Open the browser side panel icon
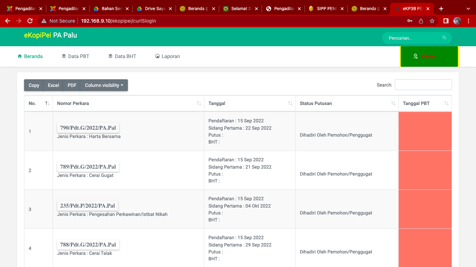 [x=446, y=21]
